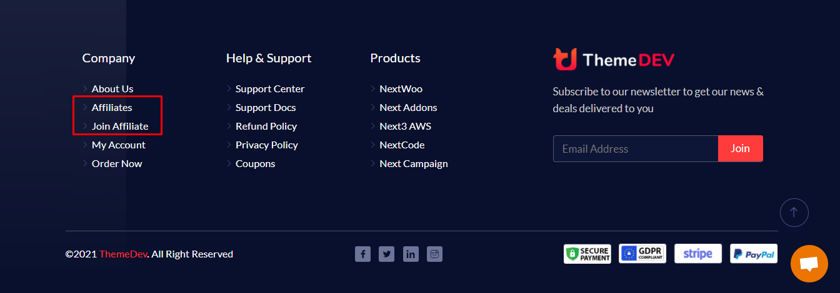Click the Join subscribe button
The width and height of the screenshot is (840, 293).
[x=741, y=148]
